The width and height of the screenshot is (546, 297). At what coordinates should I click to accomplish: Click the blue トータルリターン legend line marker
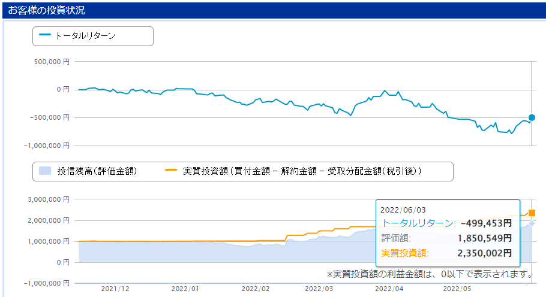coord(45,35)
